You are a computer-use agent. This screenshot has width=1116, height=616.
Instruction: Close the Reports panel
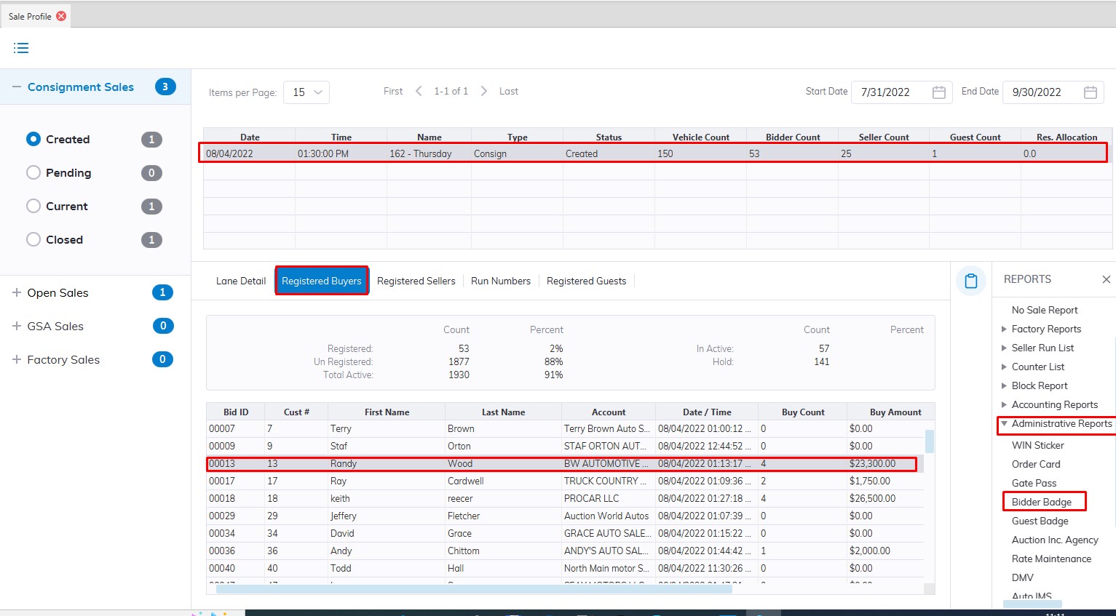1106,279
